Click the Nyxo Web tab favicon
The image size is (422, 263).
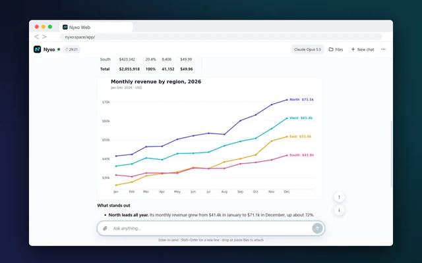click(x=65, y=27)
